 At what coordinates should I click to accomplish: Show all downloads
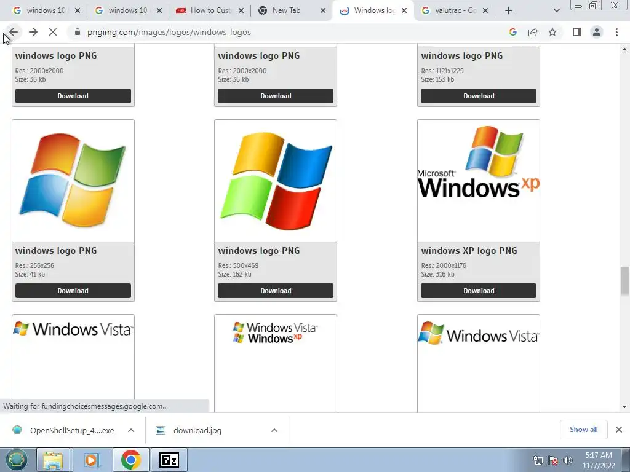point(583,430)
